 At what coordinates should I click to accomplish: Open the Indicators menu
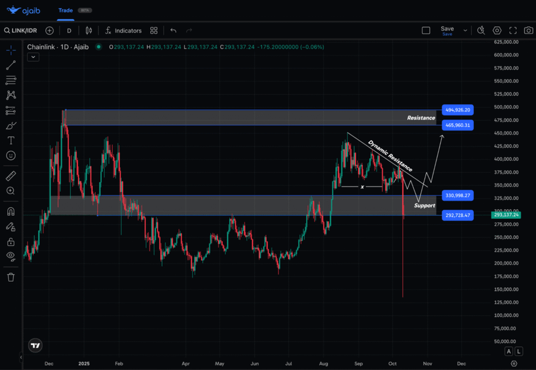pos(123,30)
